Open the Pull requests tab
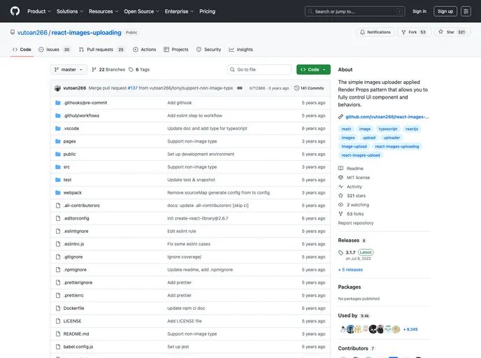The image size is (481, 358). tap(102, 50)
